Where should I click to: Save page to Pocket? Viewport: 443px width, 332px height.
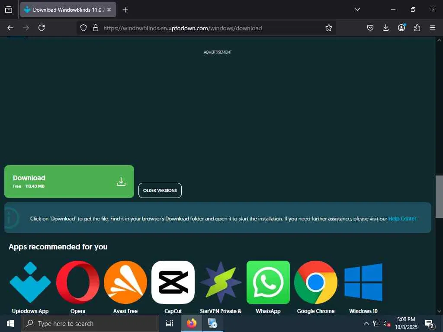click(370, 28)
